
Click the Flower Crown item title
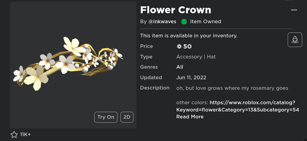(176, 10)
